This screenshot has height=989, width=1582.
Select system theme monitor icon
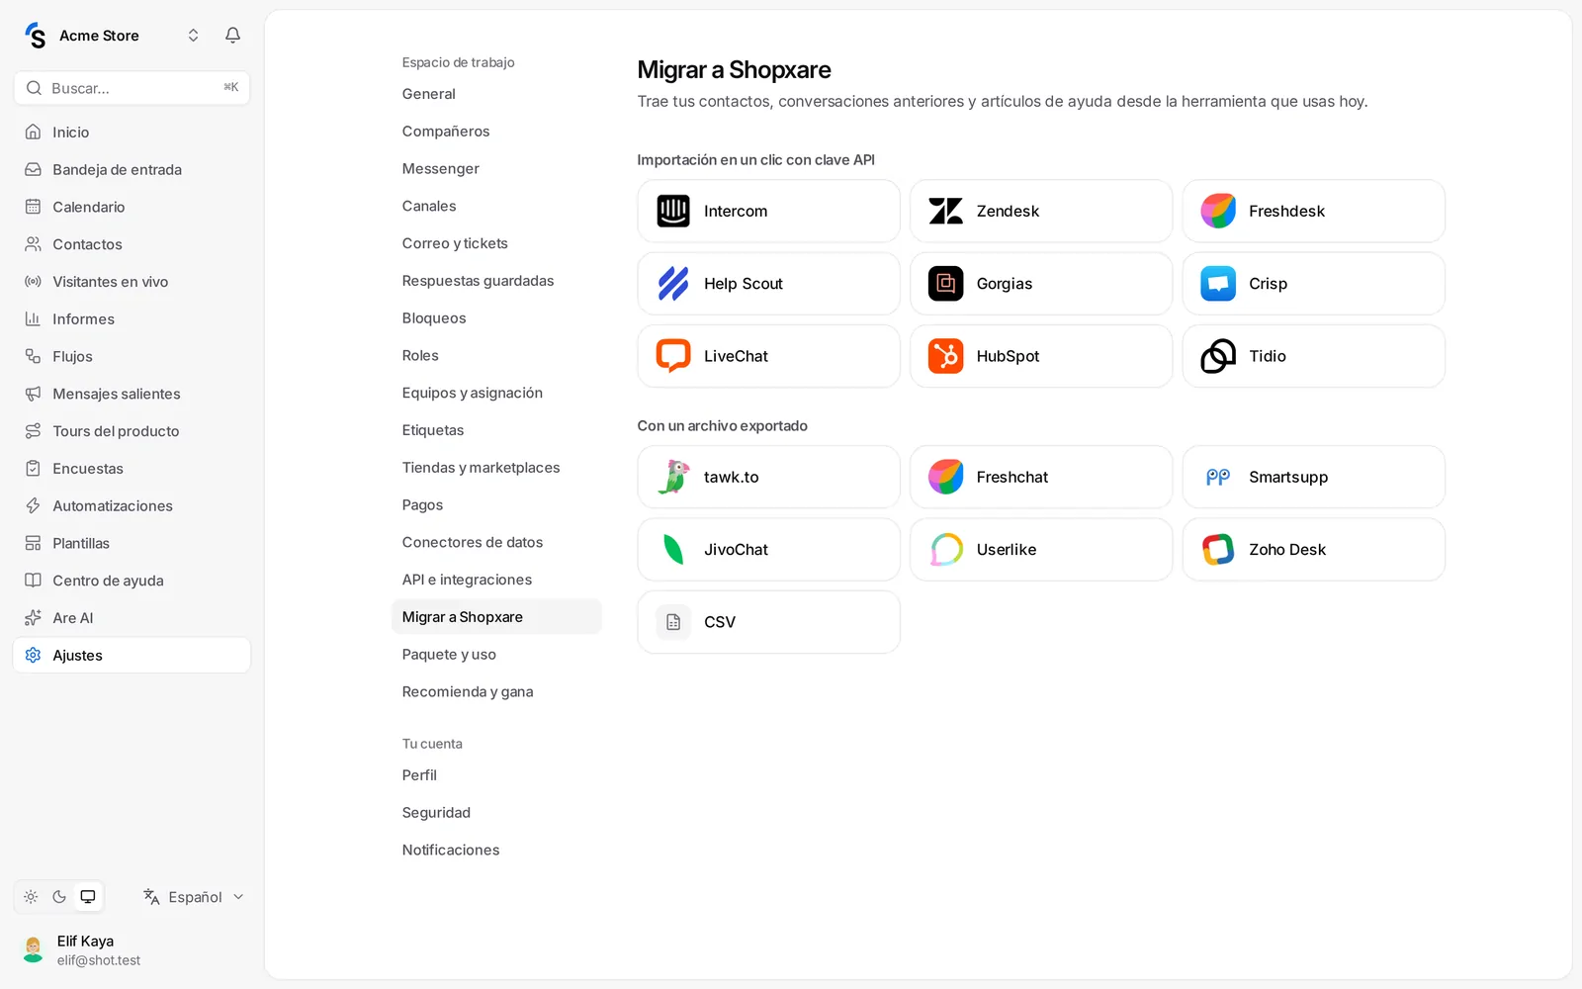tap(88, 897)
